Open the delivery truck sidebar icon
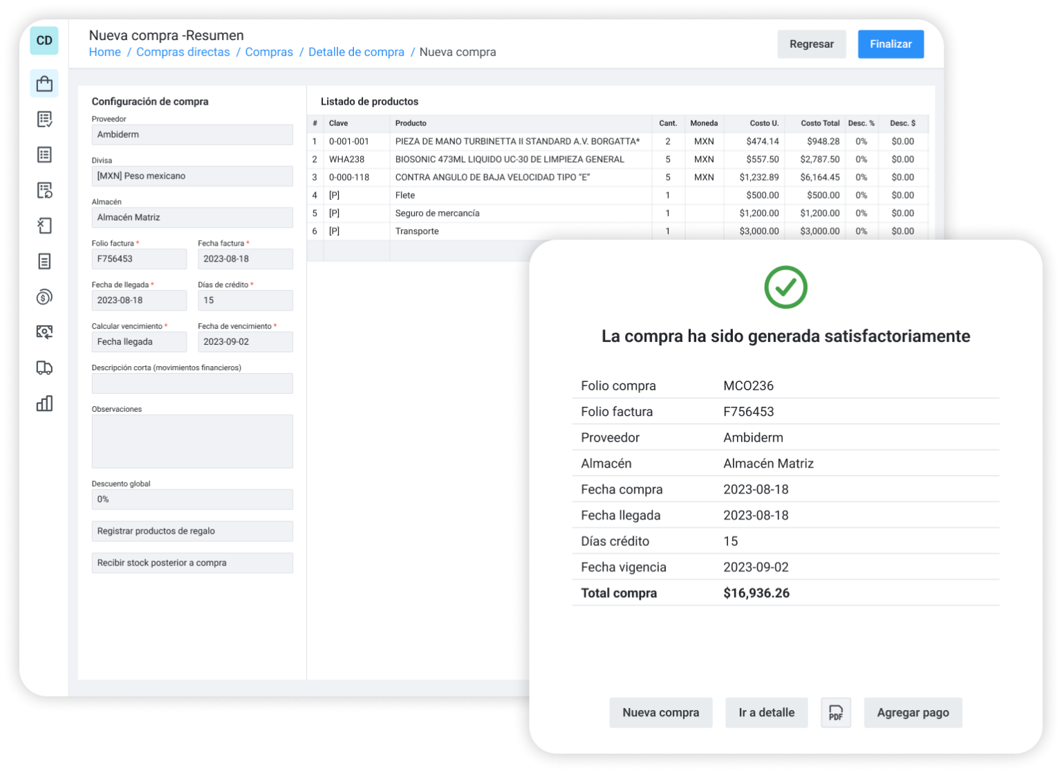Screen dimensions: 1062x773 point(44,368)
